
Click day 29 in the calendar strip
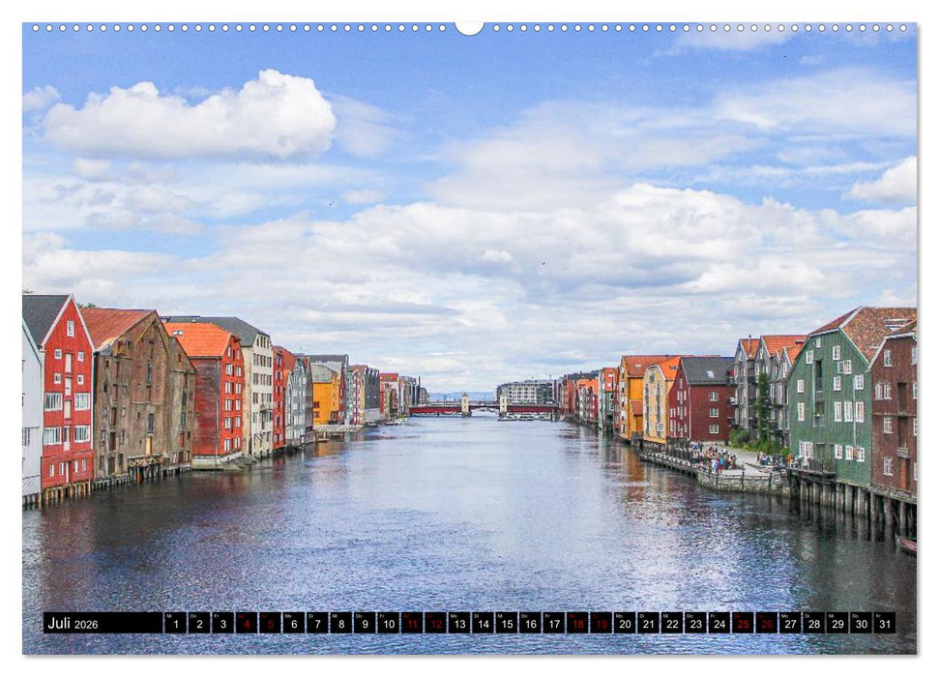[x=837, y=624]
